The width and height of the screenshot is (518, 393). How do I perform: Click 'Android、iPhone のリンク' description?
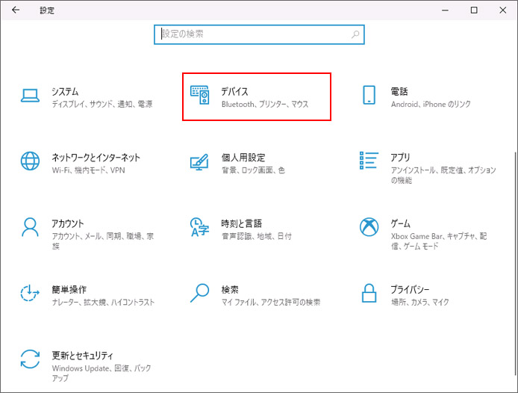431,104
